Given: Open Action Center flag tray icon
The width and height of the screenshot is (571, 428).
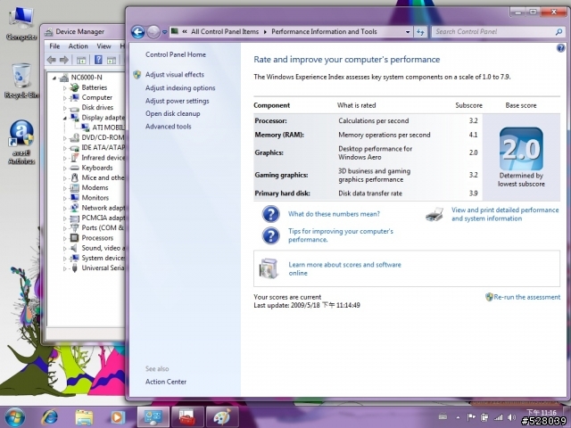Looking at the screenshot, I should pyautogui.click(x=471, y=417).
